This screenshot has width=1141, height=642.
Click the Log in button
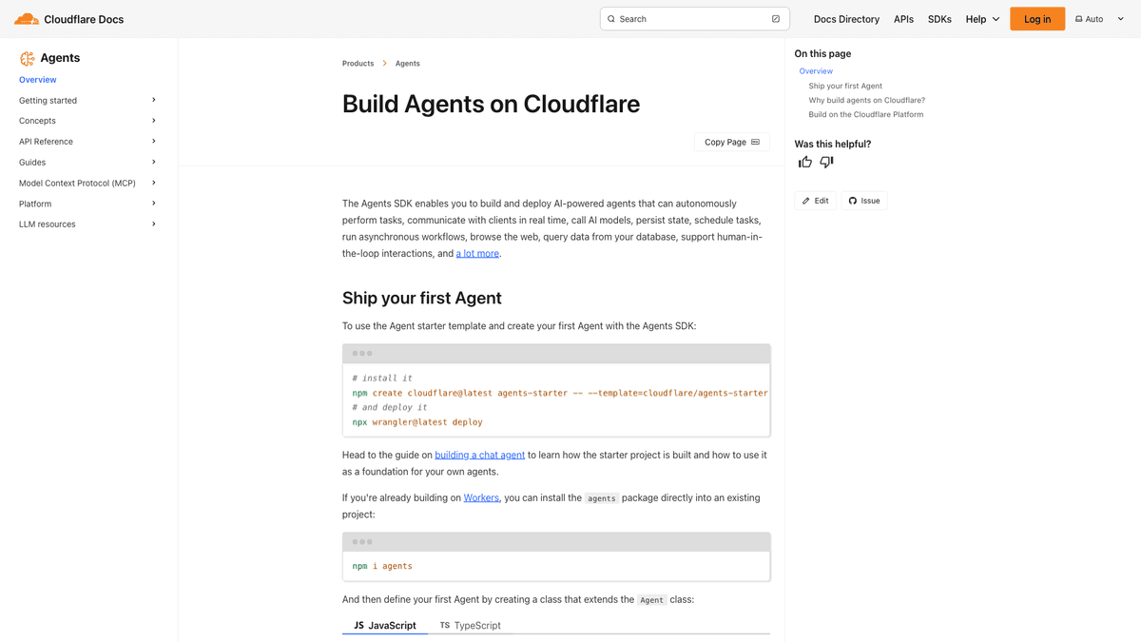click(1037, 19)
